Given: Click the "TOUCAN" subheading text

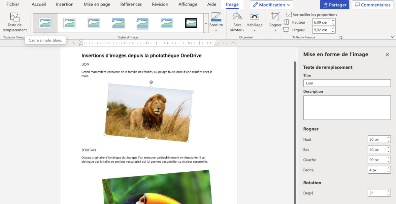Looking at the screenshot, I should click(89, 150).
